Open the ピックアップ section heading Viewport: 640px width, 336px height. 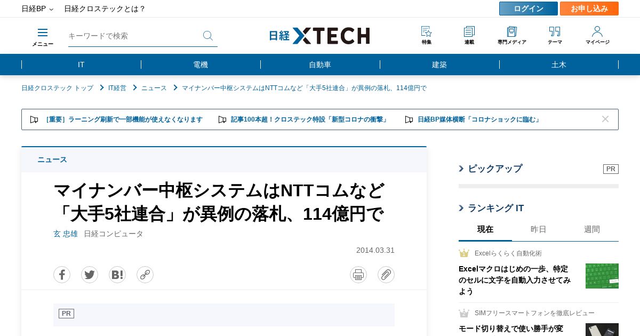click(495, 169)
